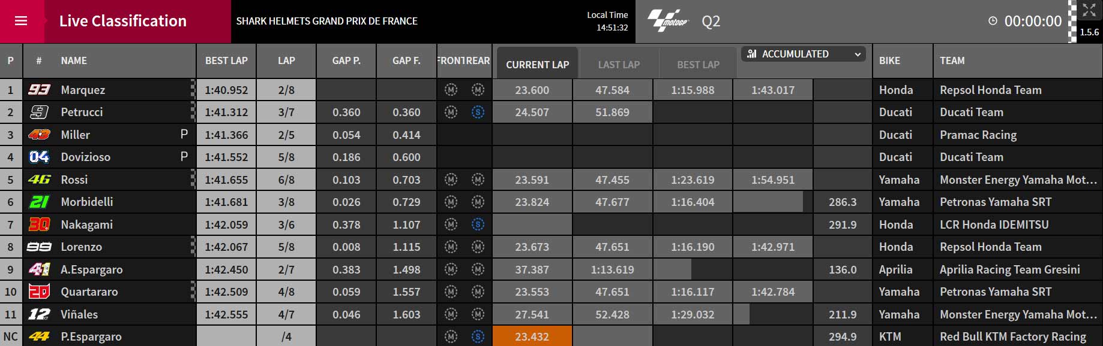
Task: Sort by the BEST LAP column header
Action: 226,60
